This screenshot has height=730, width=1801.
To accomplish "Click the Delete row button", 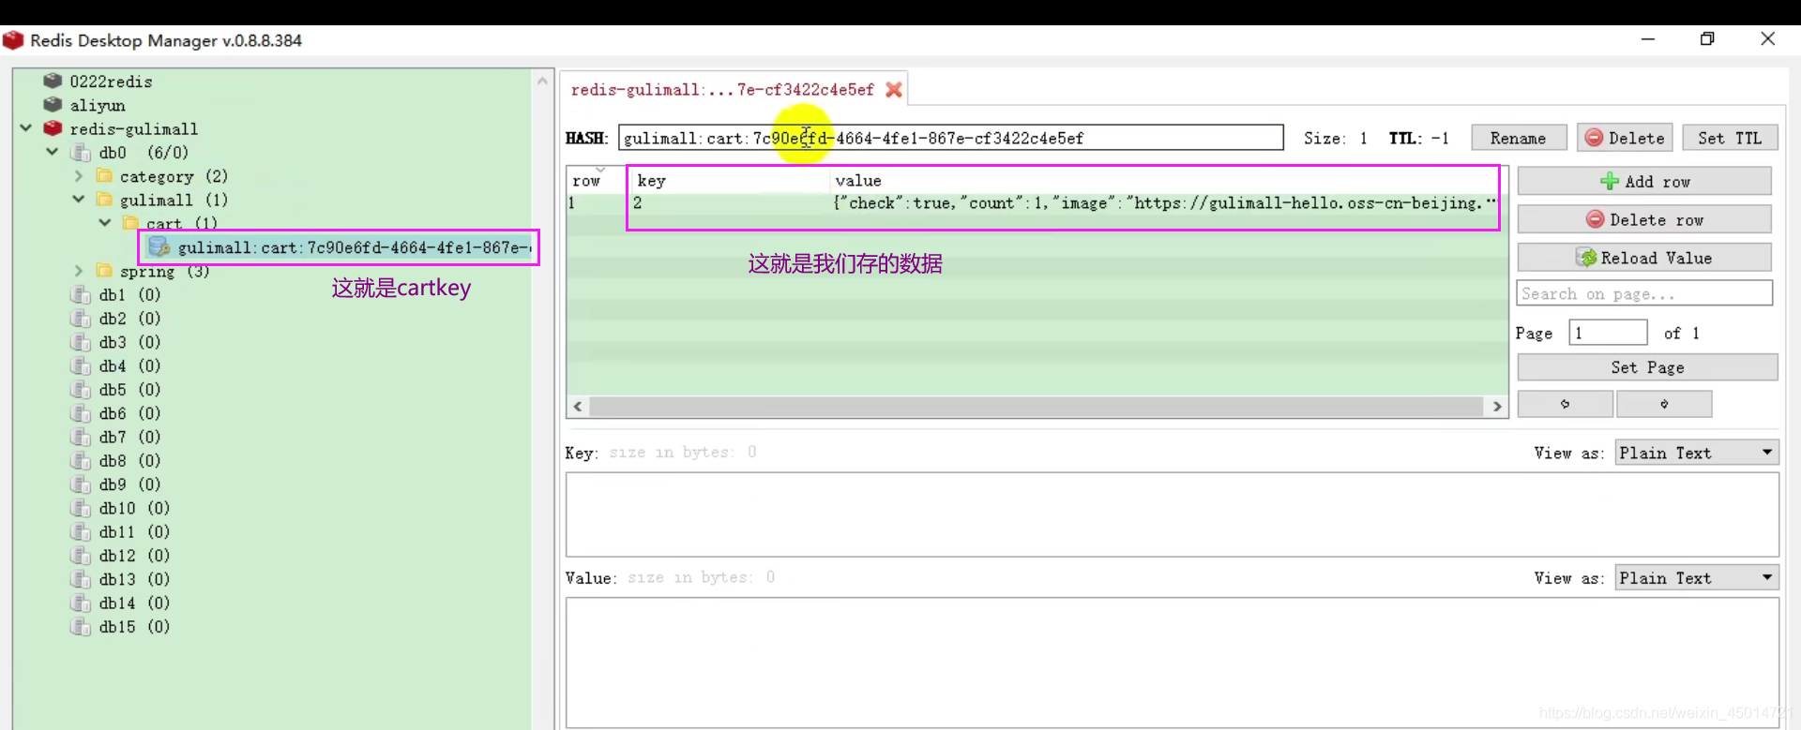I will pos(1644,219).
